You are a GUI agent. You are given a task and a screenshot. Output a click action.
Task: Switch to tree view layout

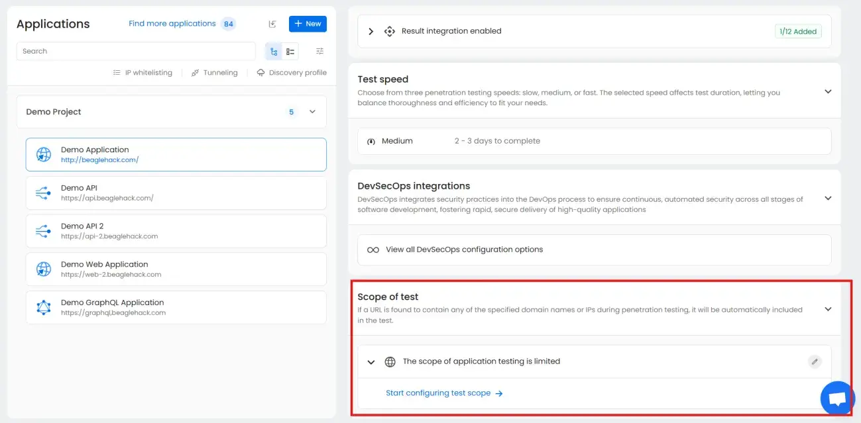(x=274, y=52)
